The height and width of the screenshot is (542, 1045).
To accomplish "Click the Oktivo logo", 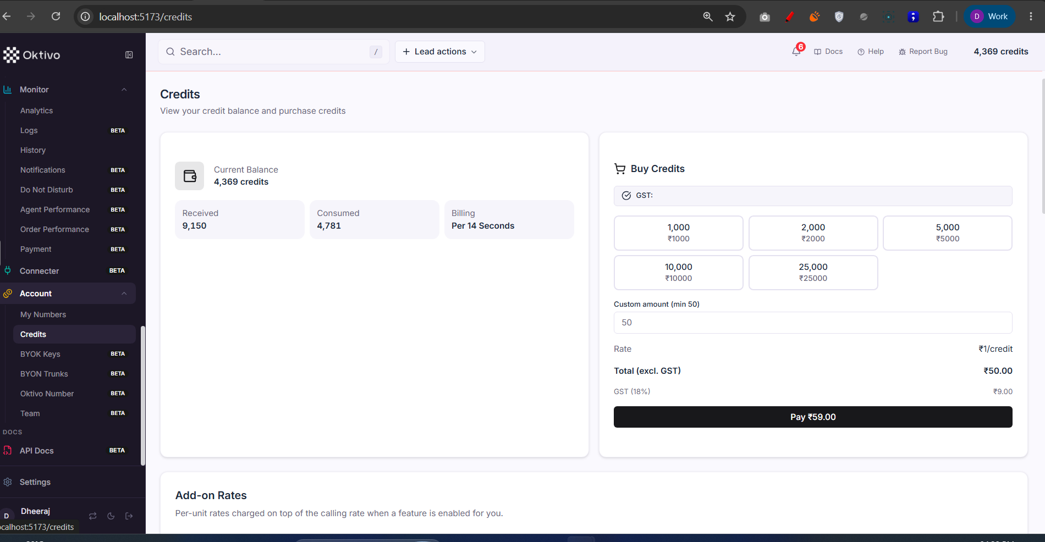I will [31, 55].
